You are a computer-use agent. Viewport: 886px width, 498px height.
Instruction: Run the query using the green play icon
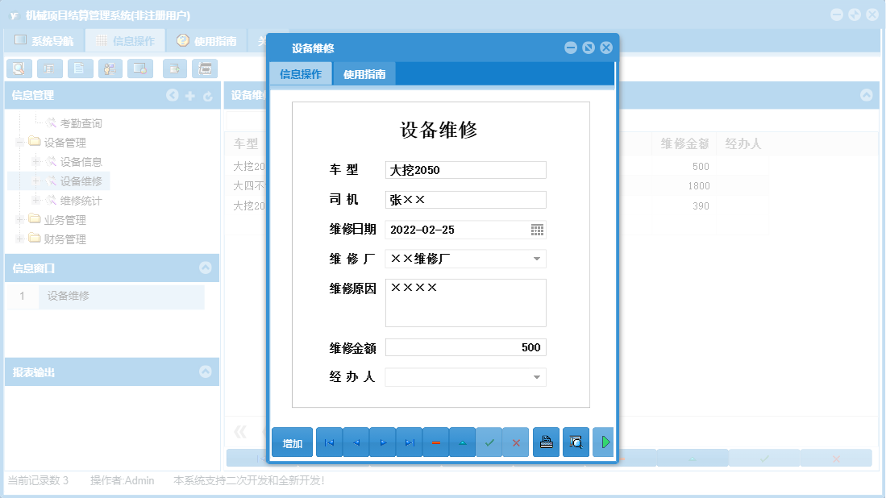[x=603, y=442]
